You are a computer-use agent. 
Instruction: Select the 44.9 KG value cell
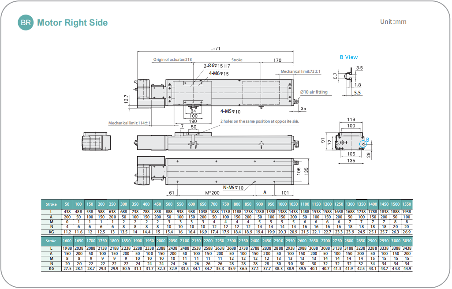click(407, 268)
